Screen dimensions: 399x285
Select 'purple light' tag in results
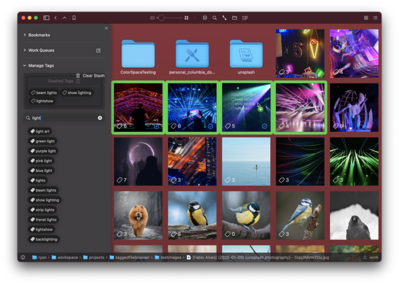(43, 151)
